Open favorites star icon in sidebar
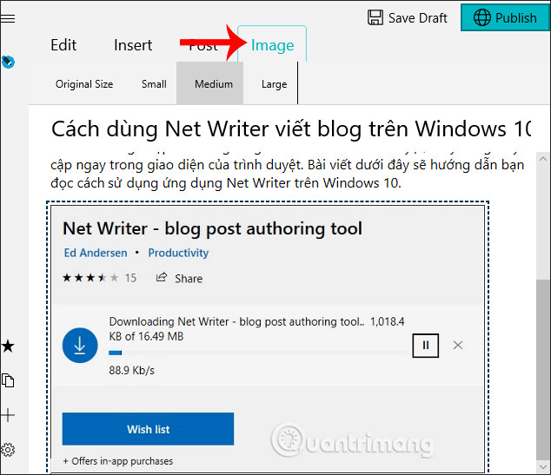 [x=8, y=346]
